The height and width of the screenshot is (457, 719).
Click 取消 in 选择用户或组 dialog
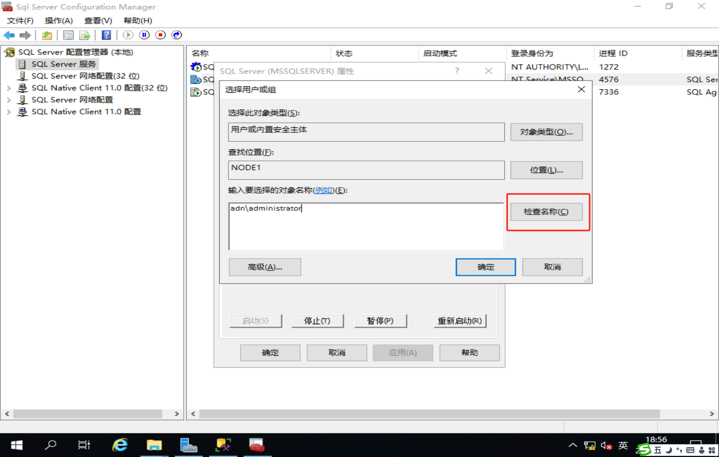coord(553,267)
